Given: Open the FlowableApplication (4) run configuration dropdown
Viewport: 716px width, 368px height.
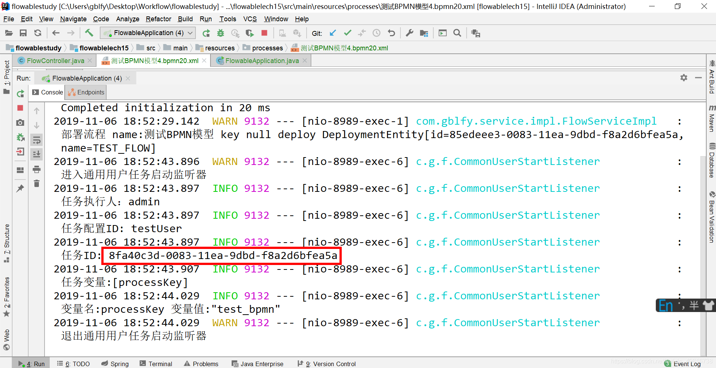Looking at the screenshot, I should coord(148,33).
